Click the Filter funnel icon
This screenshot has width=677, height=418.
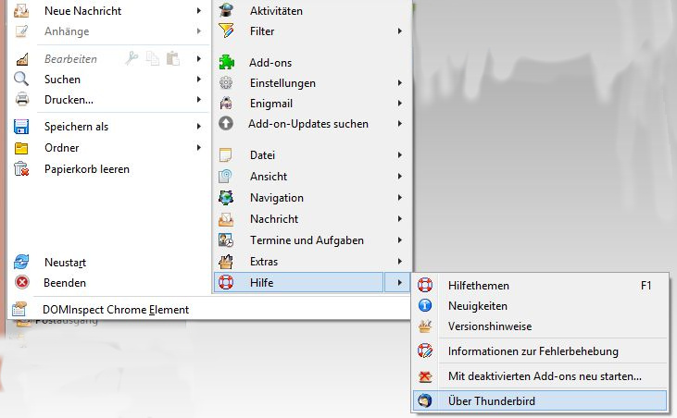[226, 31]
